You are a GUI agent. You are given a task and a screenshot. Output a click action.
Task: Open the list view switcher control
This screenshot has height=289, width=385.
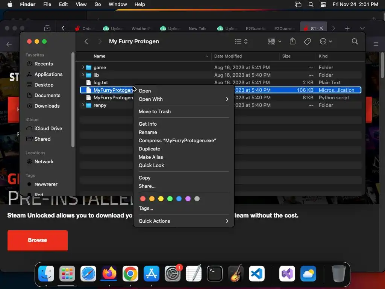pos(241,41)
